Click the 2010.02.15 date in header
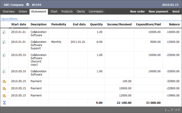 (x=170, y=5)
